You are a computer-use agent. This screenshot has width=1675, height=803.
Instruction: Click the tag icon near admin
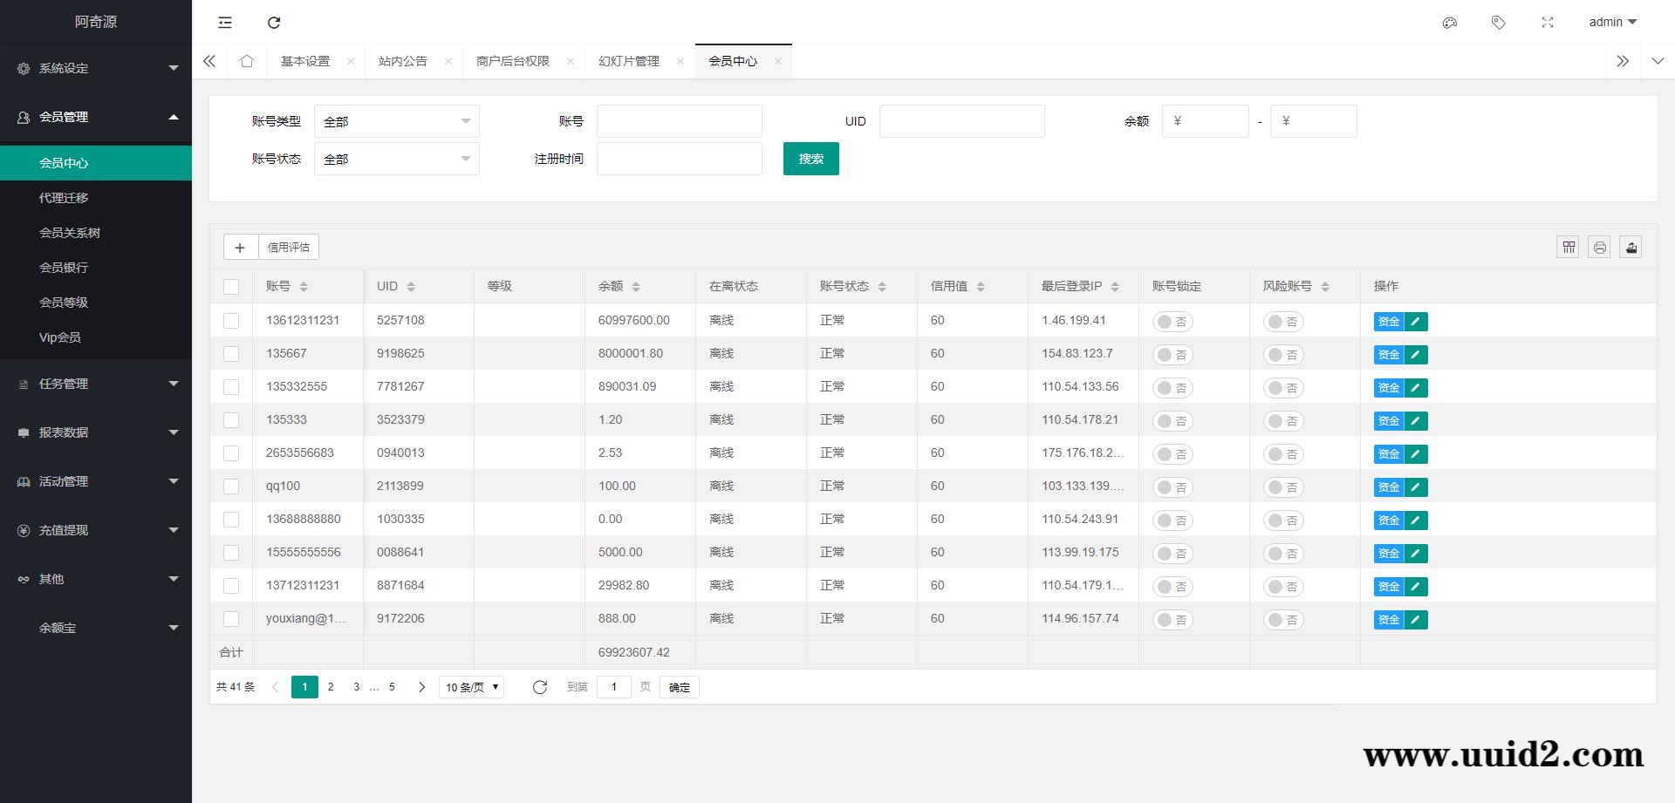1499,23
